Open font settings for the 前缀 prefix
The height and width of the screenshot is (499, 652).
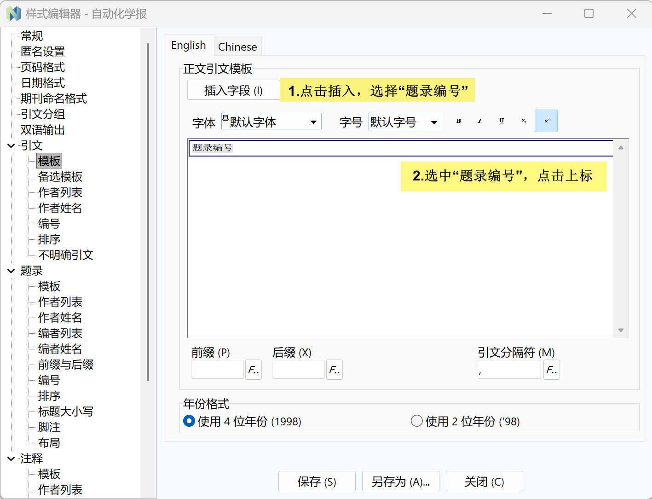(x=254, y=369)
